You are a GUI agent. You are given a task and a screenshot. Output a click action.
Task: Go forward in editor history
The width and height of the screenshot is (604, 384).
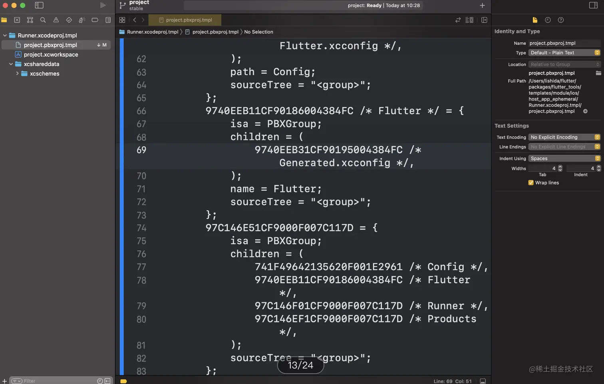point(143,20)
